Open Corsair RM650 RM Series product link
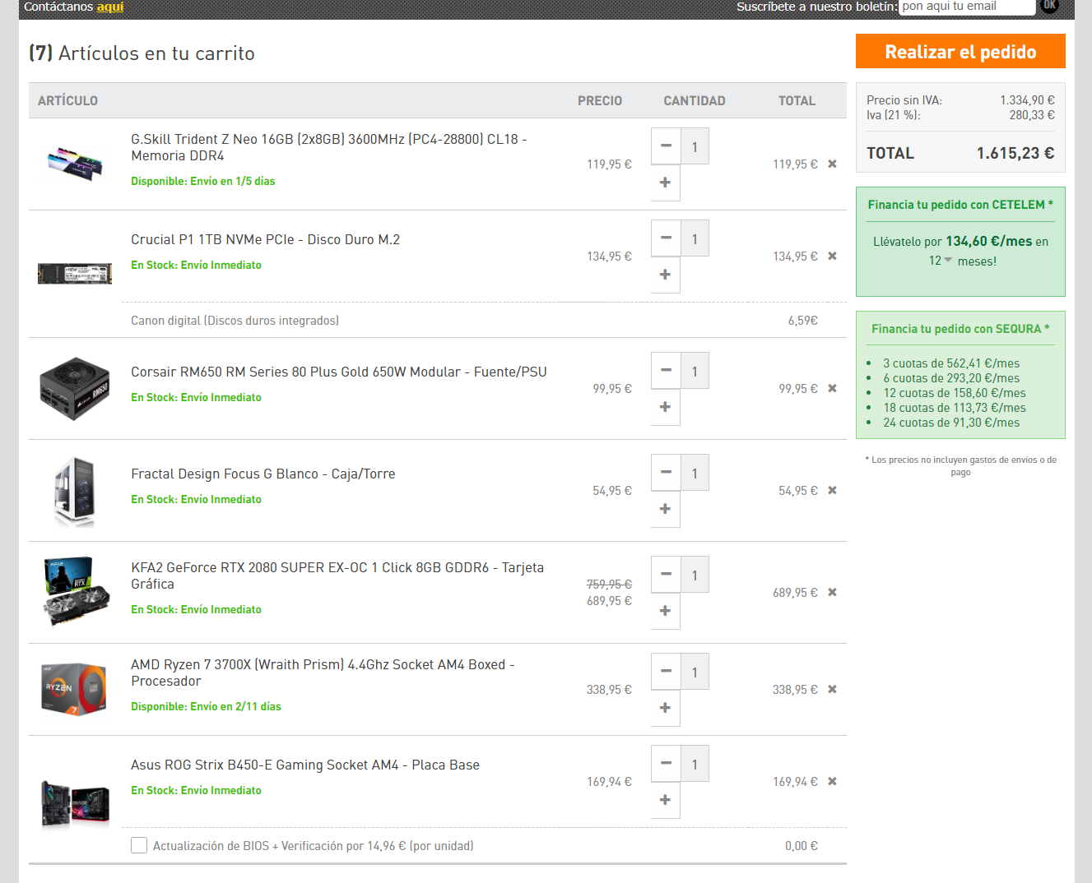The width and height of the screenshot is (1092, 883). pos(339,372)
